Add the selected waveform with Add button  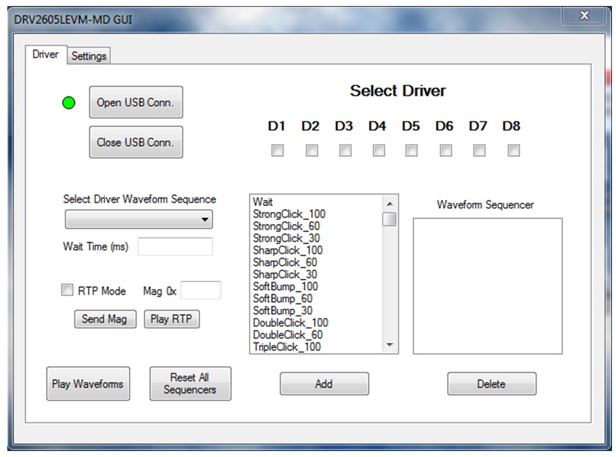click(x=324, y=384)
